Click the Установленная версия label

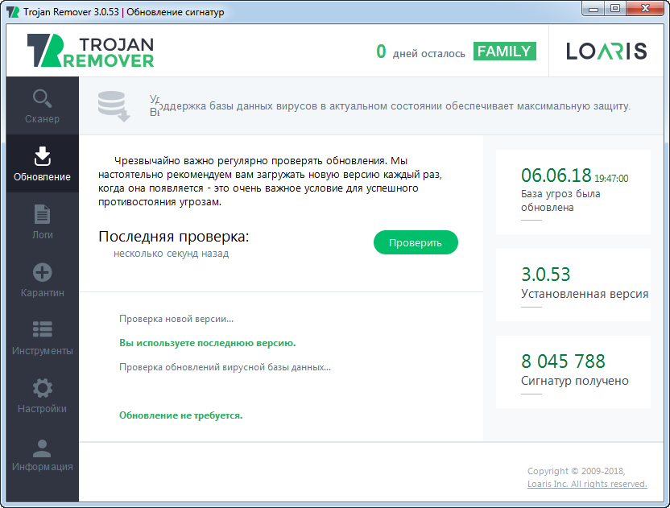coord(585,294)
